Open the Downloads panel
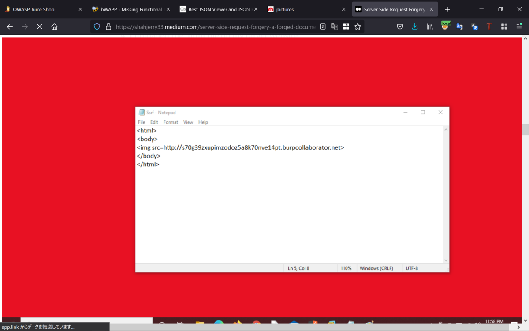Screen dimensions: 529x331 pos(415,27)
